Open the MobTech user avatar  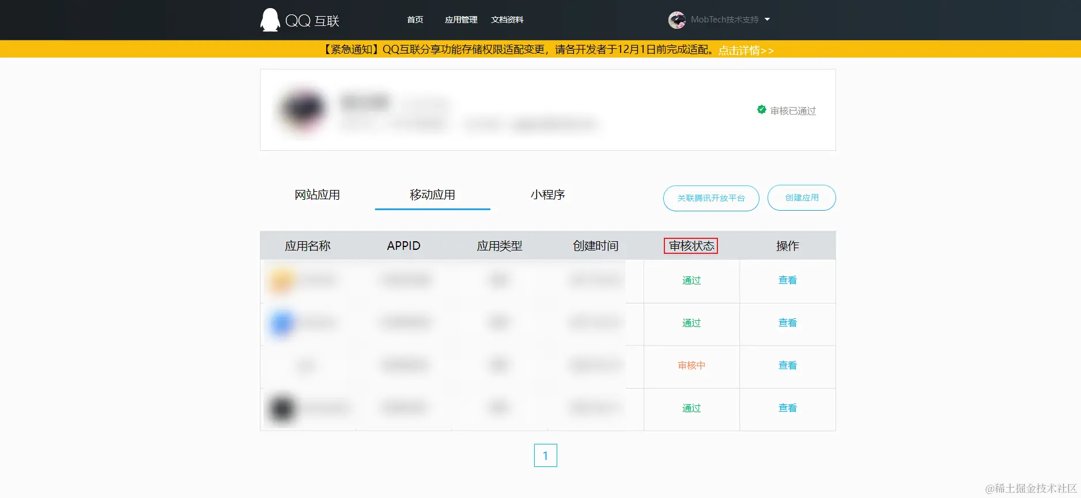676,20
